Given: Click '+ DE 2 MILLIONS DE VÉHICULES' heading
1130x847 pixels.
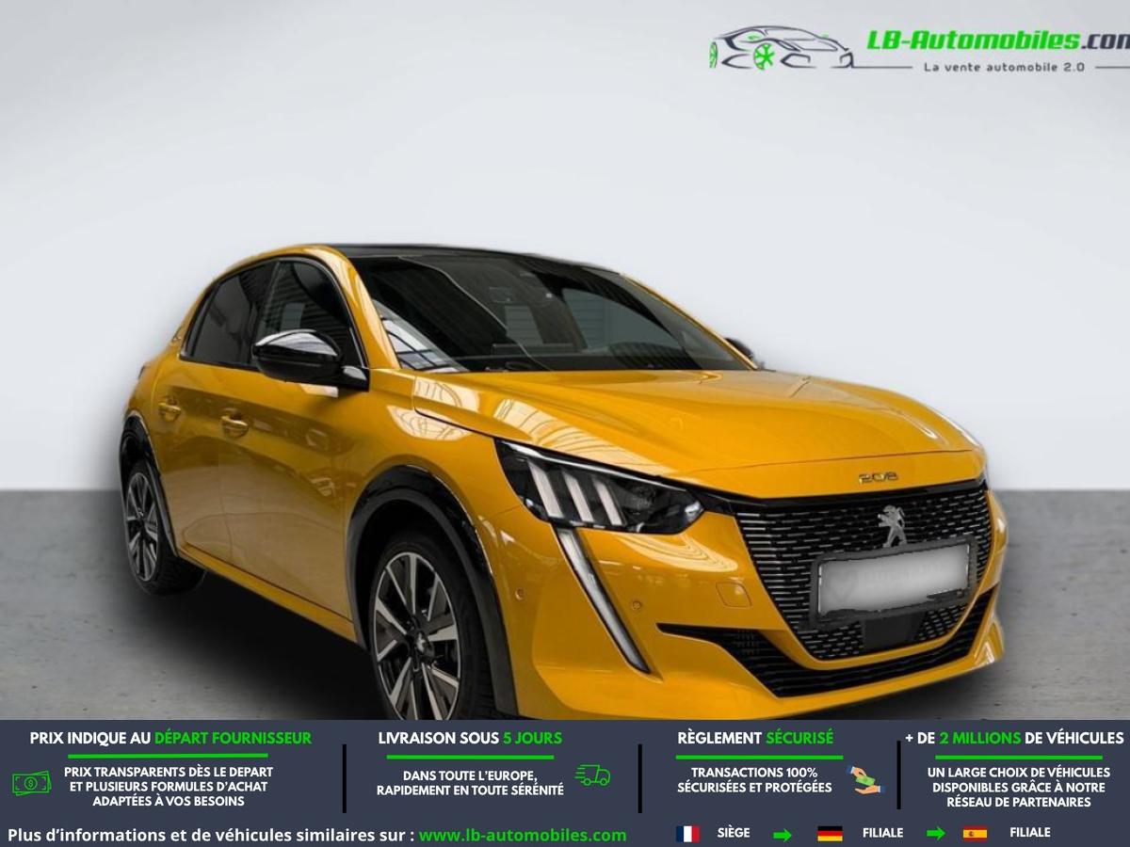Looking at the screenshot, I should click(x=1014, y=739).
